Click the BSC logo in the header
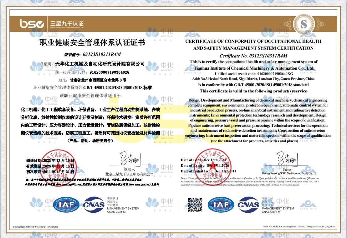347x238 pixels. [31, 23]
